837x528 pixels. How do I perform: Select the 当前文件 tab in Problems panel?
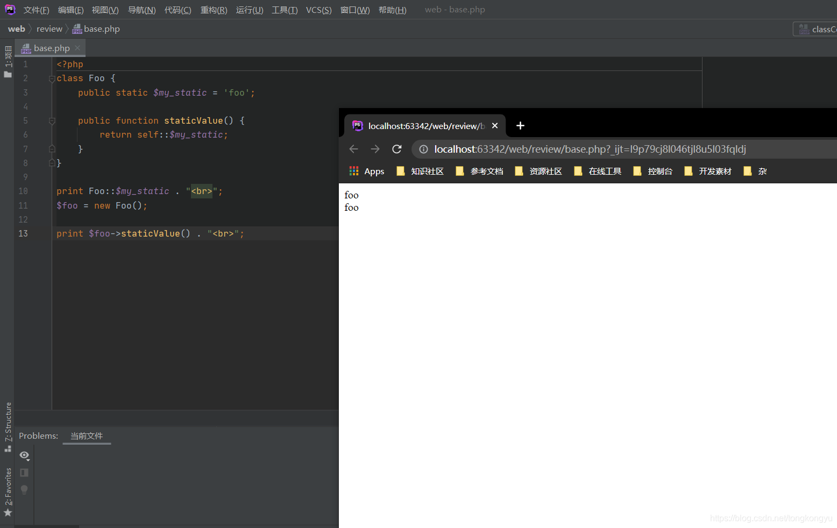(x=87, y=436)
